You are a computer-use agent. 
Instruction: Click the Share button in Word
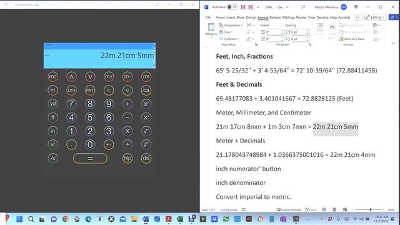394,17
